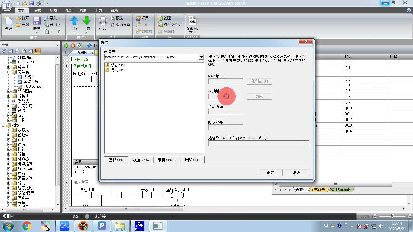Click the green Run button in editor toolbar
The width and height of the screenshot is (413, 232).
(x=66, y=46)
